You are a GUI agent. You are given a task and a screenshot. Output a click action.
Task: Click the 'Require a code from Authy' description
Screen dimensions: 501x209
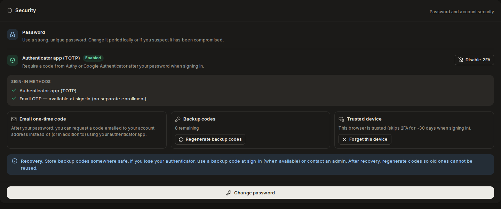[113, 66]
